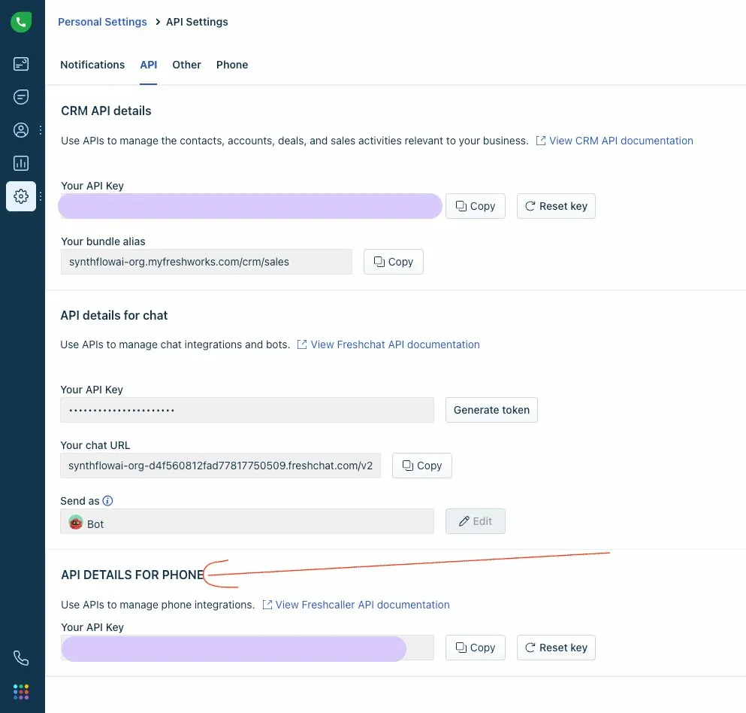Image resolution: width=746 pixels, height=713 pixels.
Task: Reset the phone API key
Action: [556, 648]
